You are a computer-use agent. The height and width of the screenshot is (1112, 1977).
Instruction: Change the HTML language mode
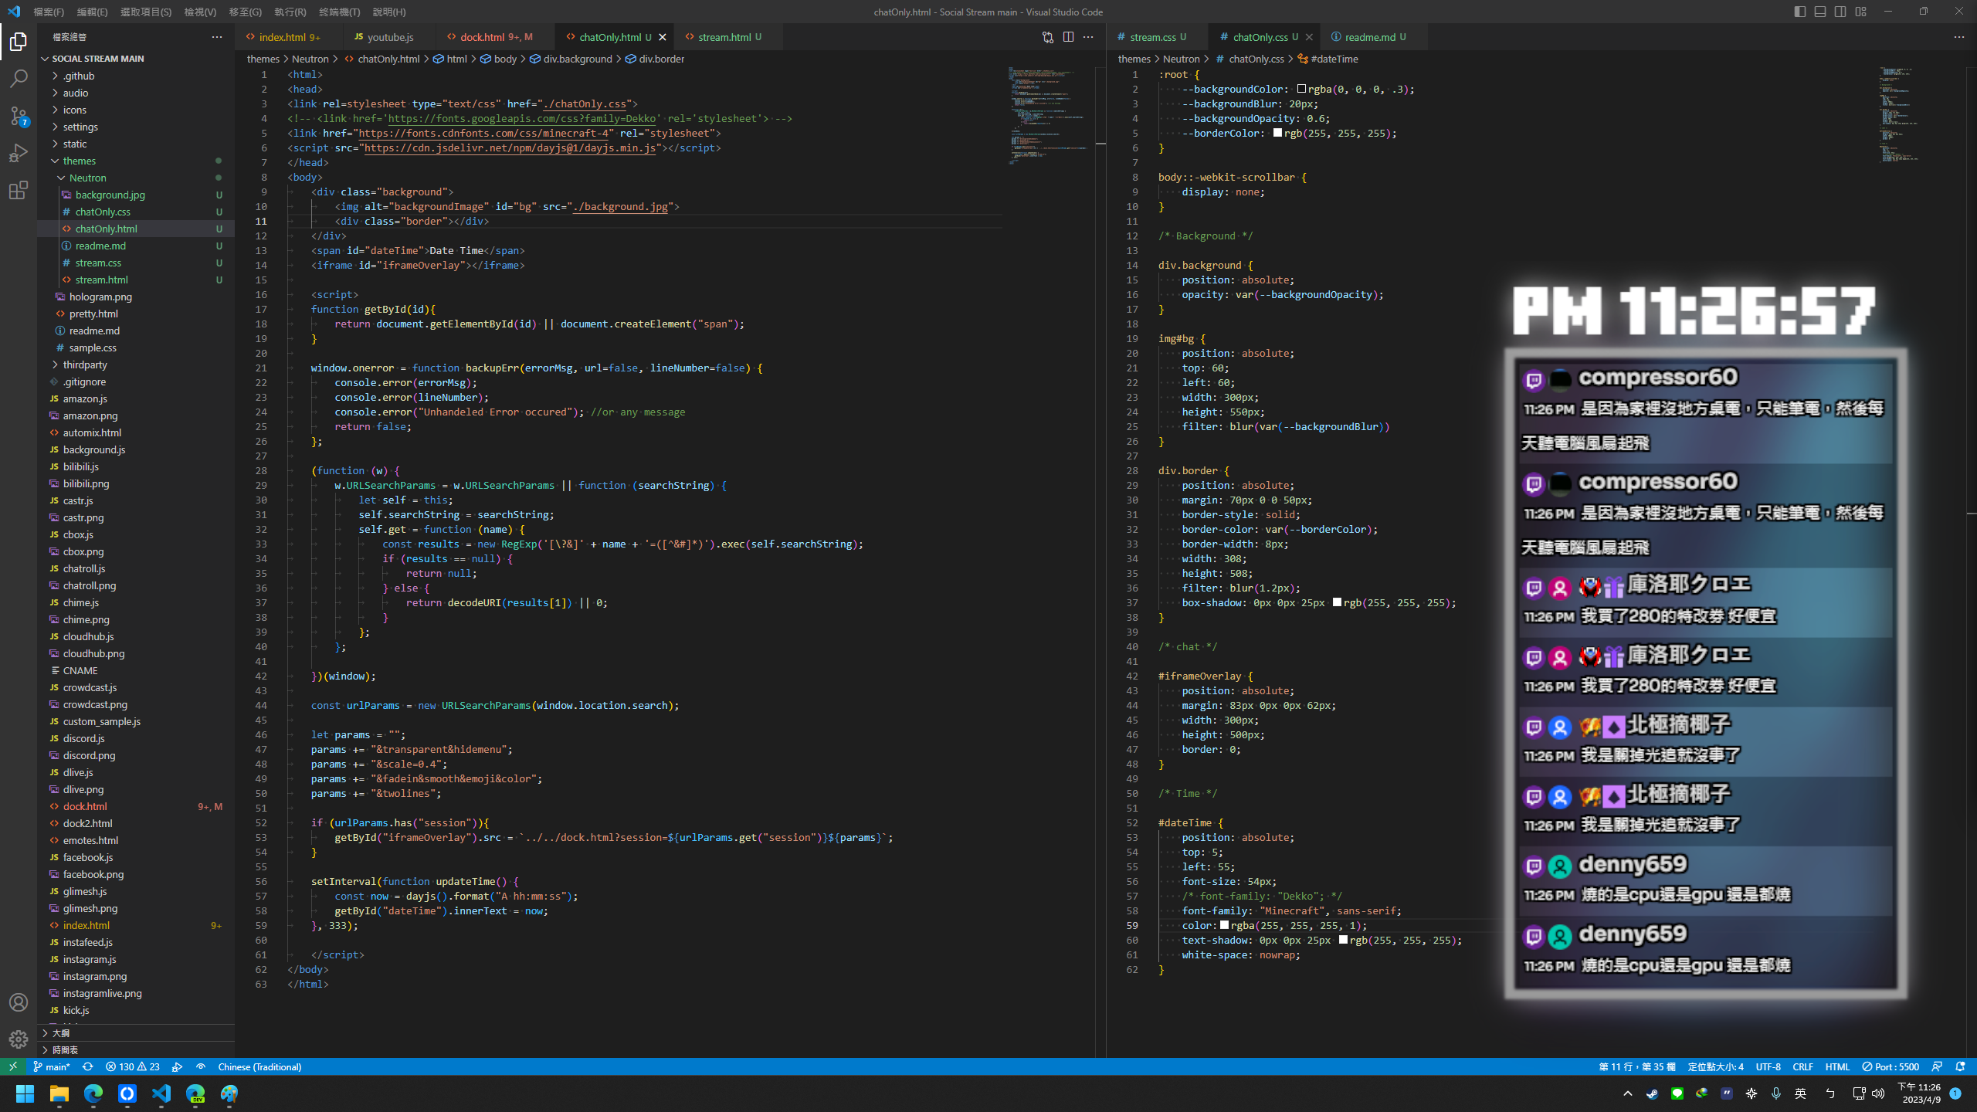click(1837, 1066)
